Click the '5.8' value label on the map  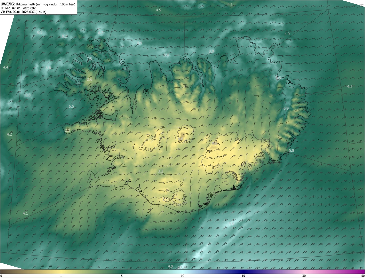coord(291,150)
